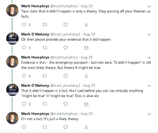
Task: Click Mark Humphrys name on last tweet
Action: tap(35, 114)
